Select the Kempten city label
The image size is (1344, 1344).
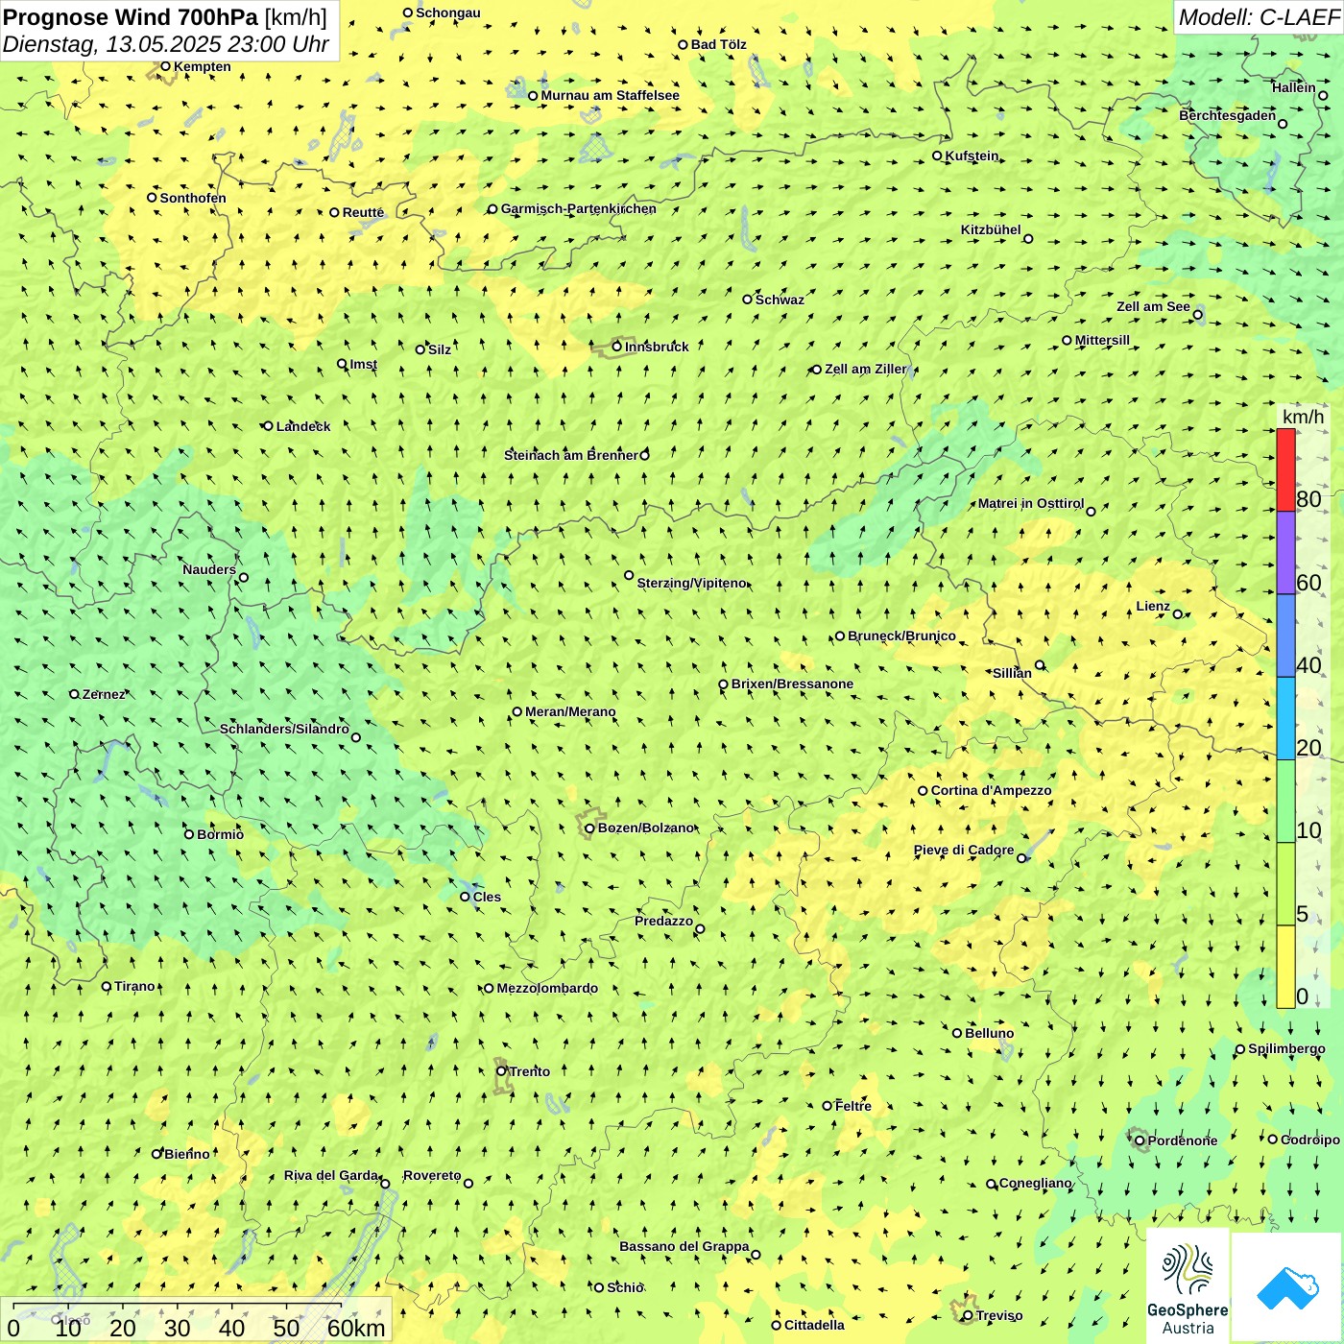point(203,66)
